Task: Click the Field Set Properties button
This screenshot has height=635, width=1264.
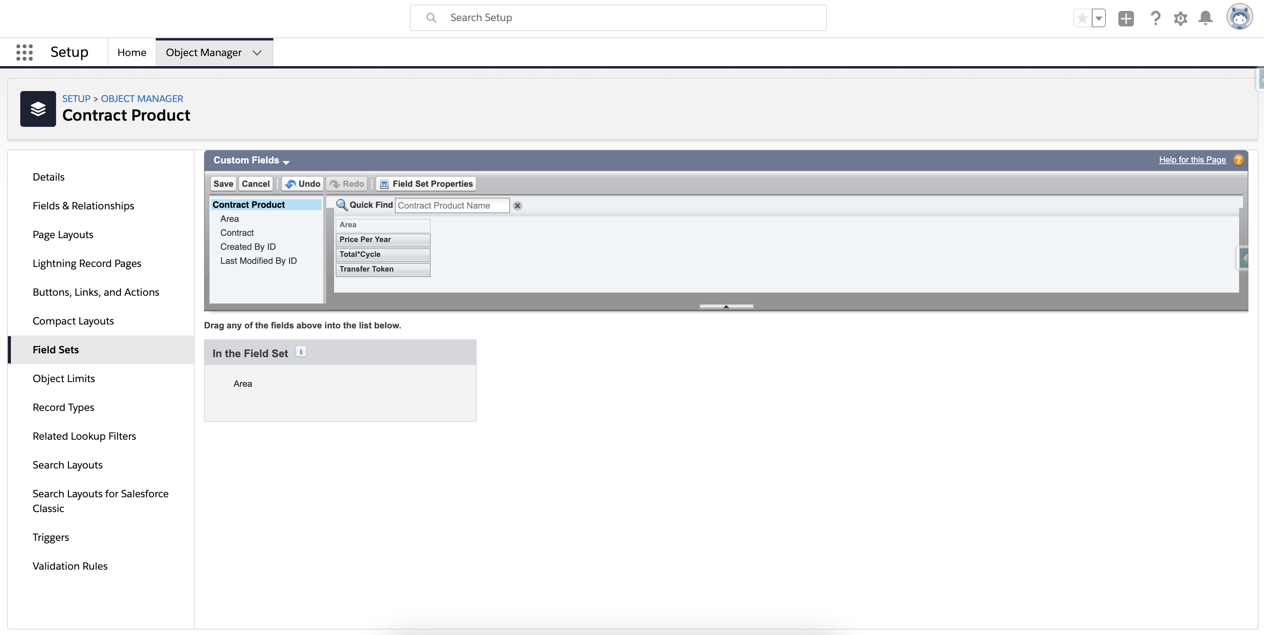Action: coord(426,184)
